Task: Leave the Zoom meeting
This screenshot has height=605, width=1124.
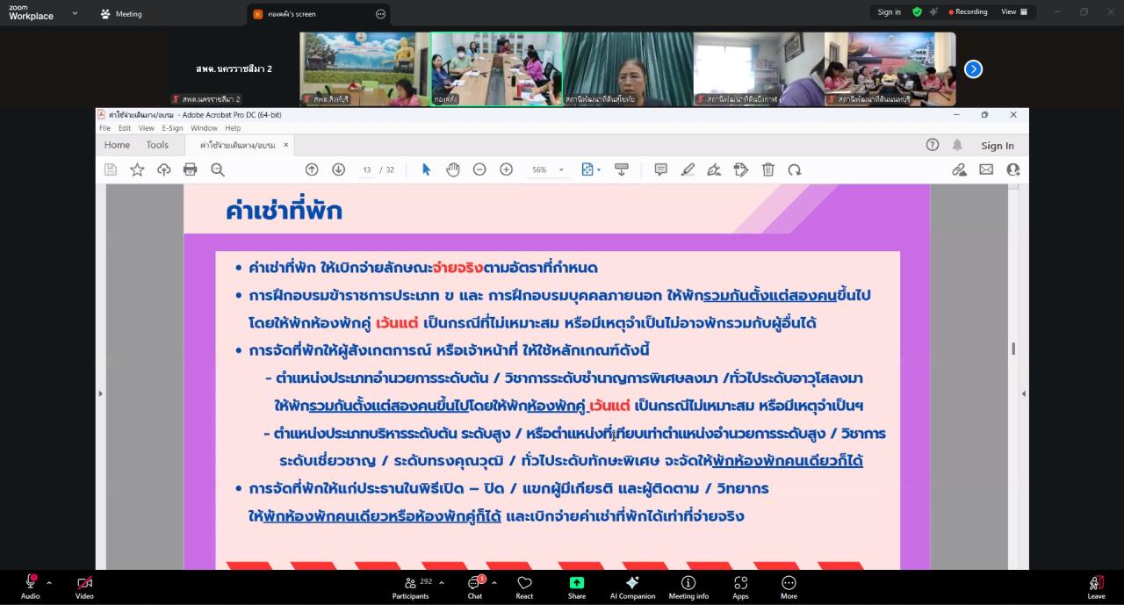Action: click(x=1096, y=587)
